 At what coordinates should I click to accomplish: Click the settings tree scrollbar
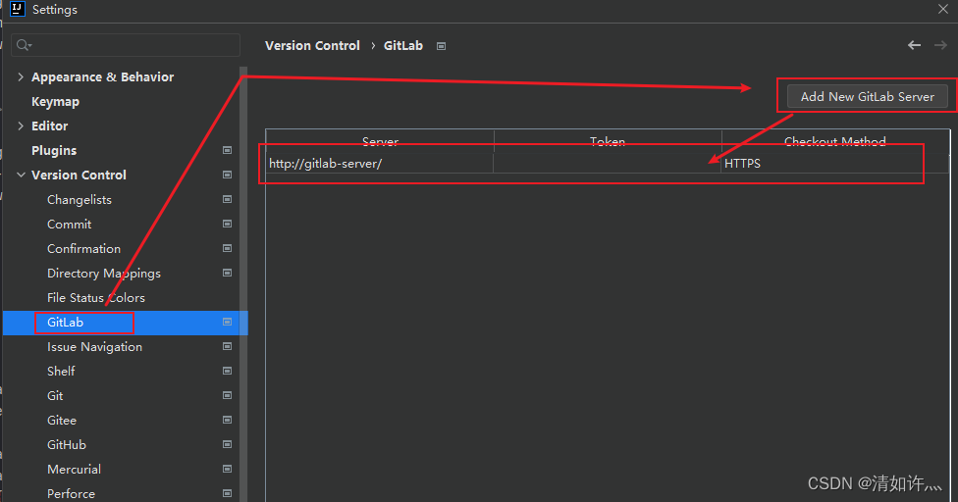point(243,283)
